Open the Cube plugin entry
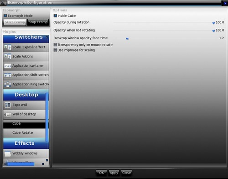The image size is (228, 179). (26, 124)
